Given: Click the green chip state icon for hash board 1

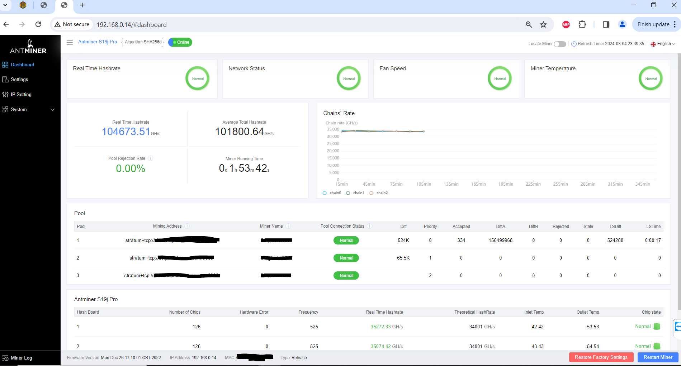Looking at the screenshot, I should pyautogui.click(x=657, y=327).
